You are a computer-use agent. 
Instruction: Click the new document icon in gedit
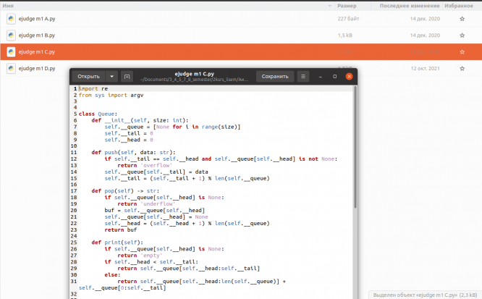(127, 76)
